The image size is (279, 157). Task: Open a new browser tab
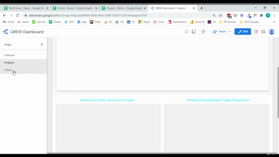(201, 8)
